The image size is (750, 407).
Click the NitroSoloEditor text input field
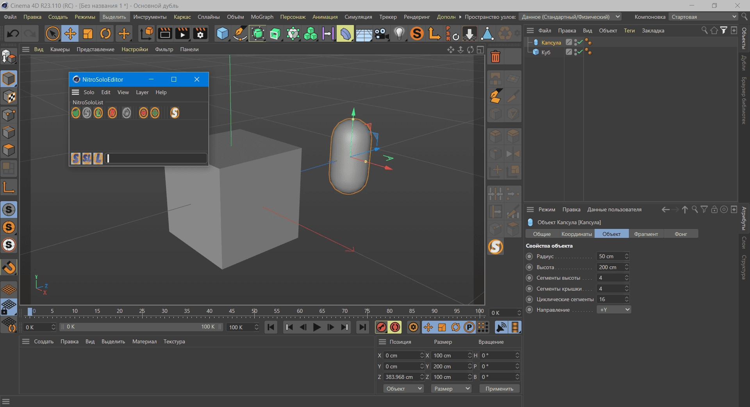click(156, 158)
